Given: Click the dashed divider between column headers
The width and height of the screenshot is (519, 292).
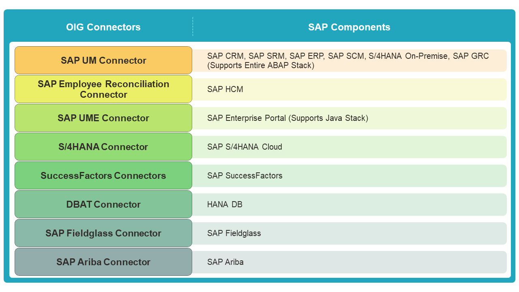Looking at the screenshot, I should point(193,26).
